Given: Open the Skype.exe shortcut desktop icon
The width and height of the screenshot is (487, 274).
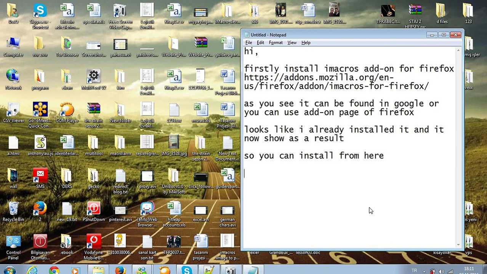Looking at the screenshot, I should (x=40, y=16).
